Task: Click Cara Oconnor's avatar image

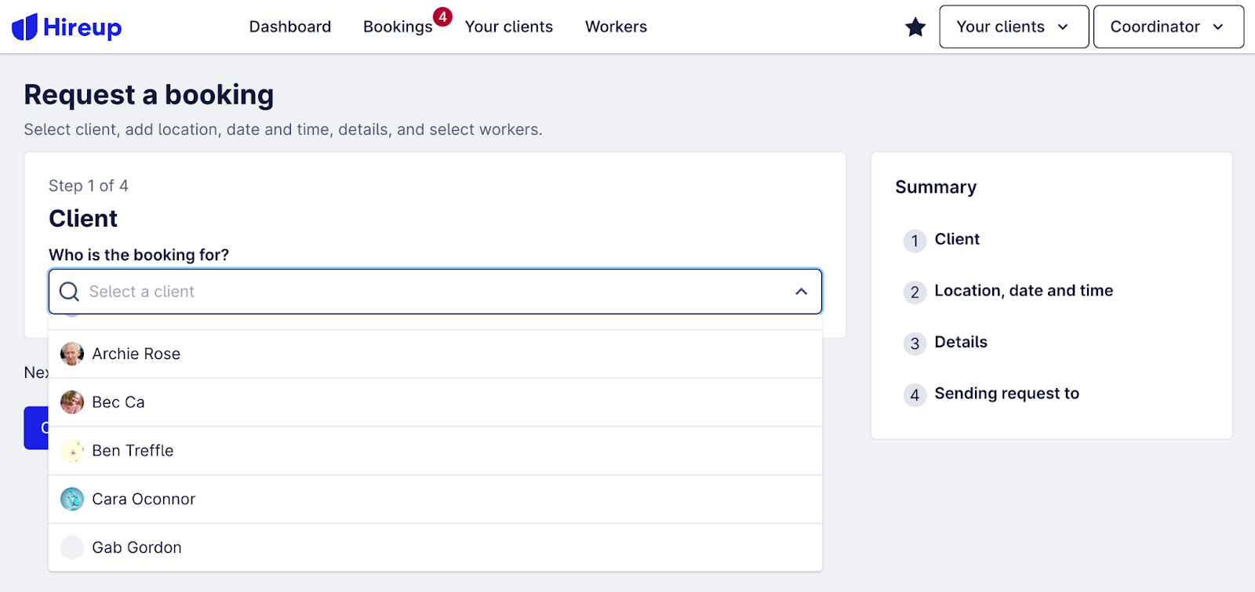Action: coord(72,499)
